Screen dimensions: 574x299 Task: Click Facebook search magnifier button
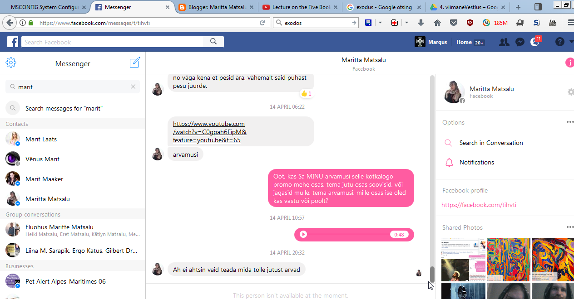click(x=213, y=42)
